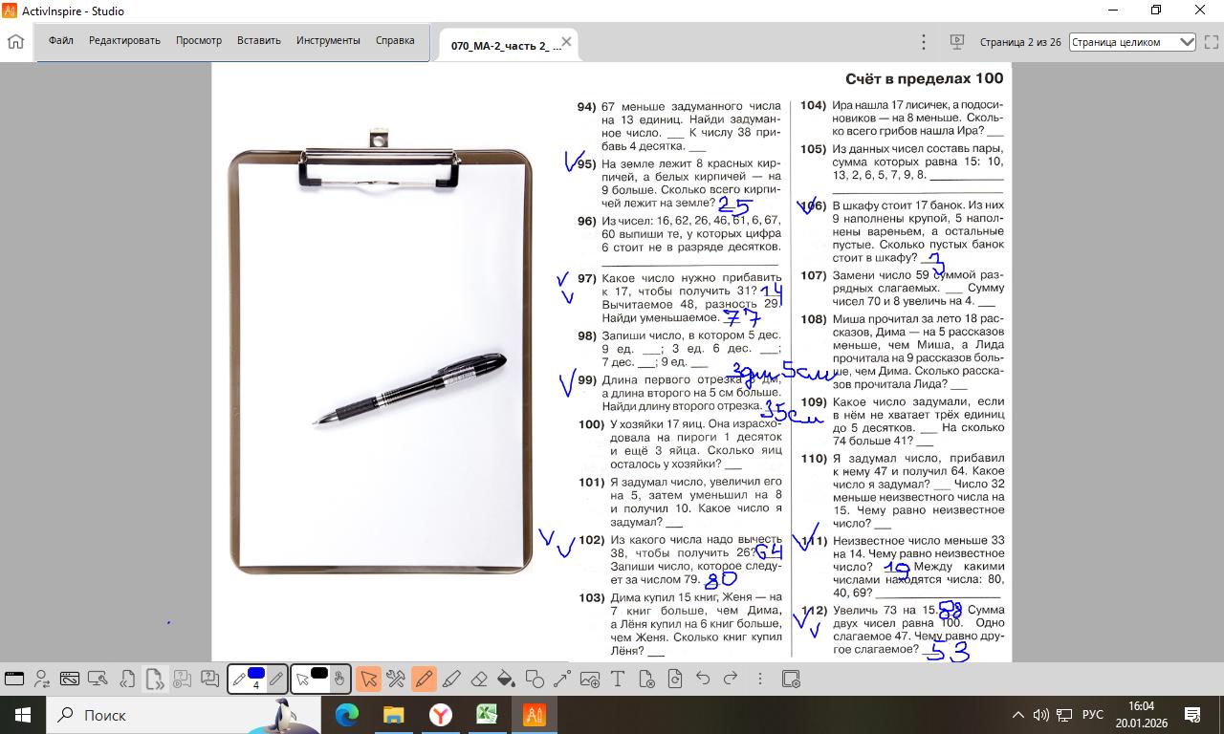Open the notification center icon
The image size is (1224, 734).
[x=1192, y=715]
